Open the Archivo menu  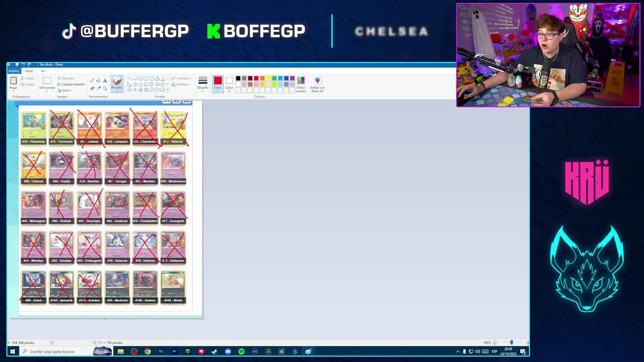(14, 71)
